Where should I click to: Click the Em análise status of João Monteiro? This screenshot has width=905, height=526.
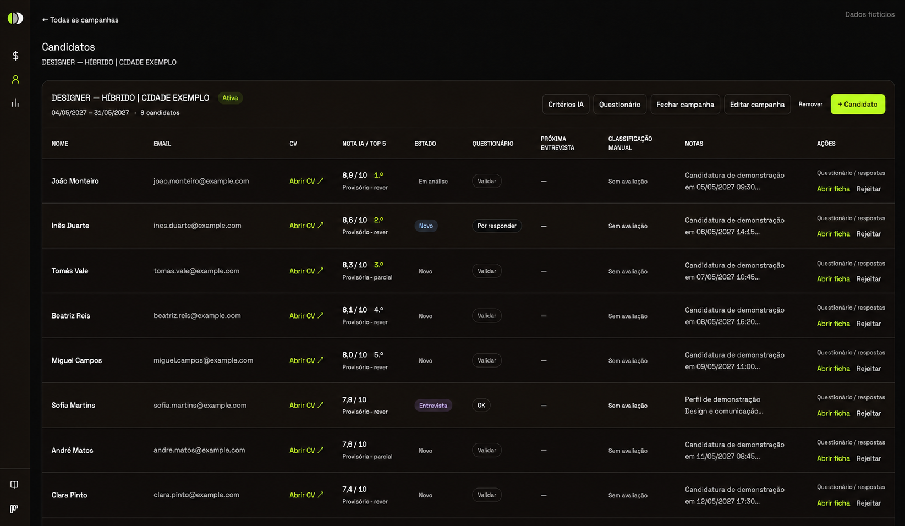(433, 181)
